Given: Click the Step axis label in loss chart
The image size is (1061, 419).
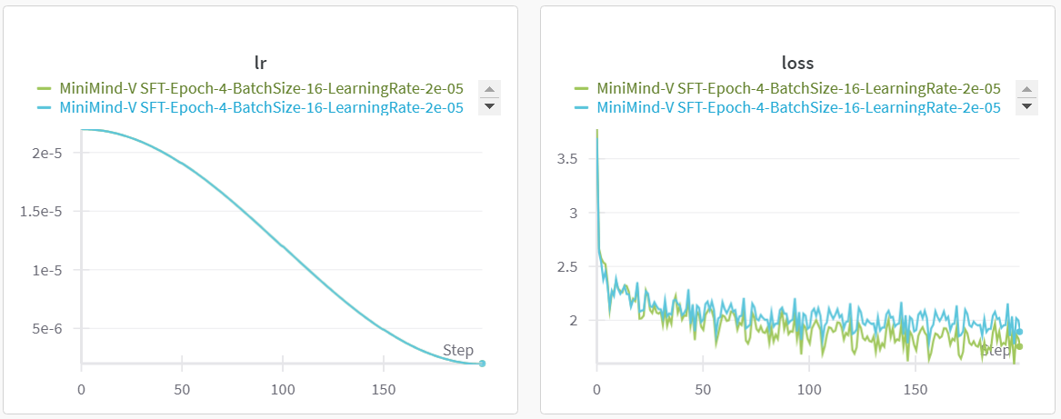Looking at the screenshot, I should pos(996,351).
